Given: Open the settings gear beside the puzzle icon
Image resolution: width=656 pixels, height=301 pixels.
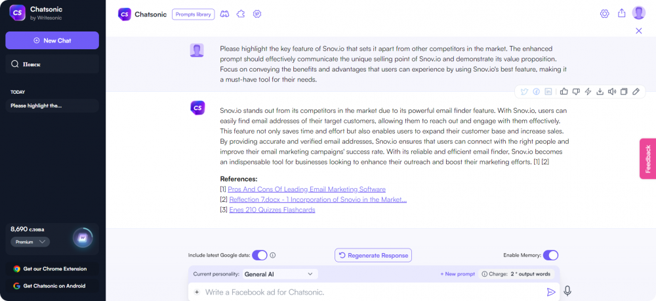Looking at the screenshot, I should pyautogui.click(x=257, y=14).
